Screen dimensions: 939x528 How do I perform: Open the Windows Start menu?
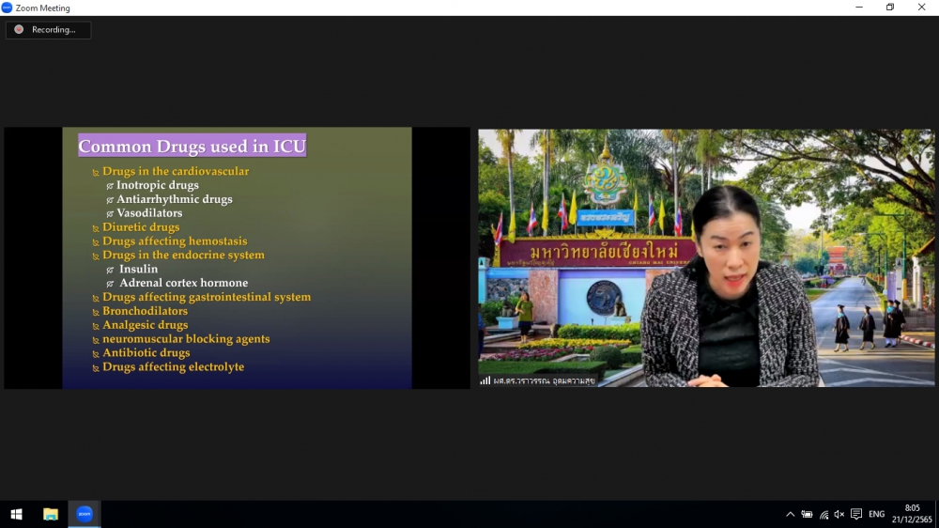tap(16, 514)
